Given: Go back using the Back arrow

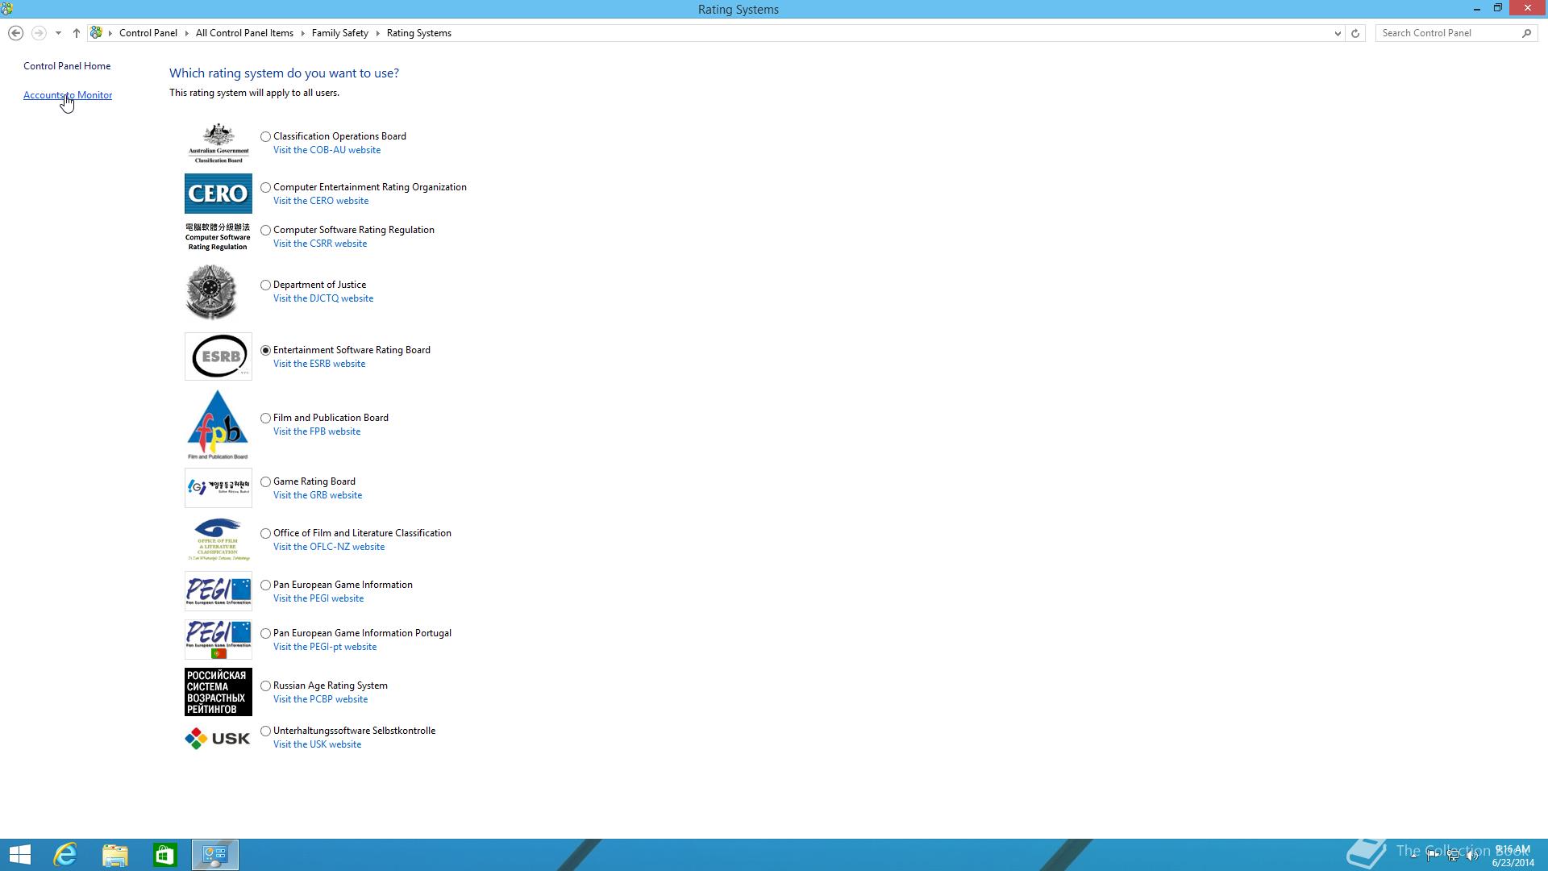Looking at the screenshot, I should pos(15,33).
